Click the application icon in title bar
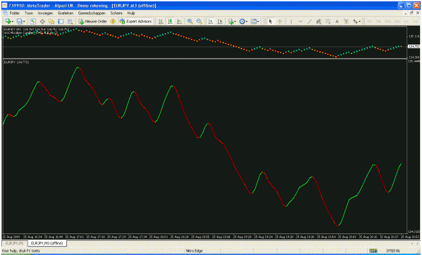422x255 pixels. coord(5,5)
